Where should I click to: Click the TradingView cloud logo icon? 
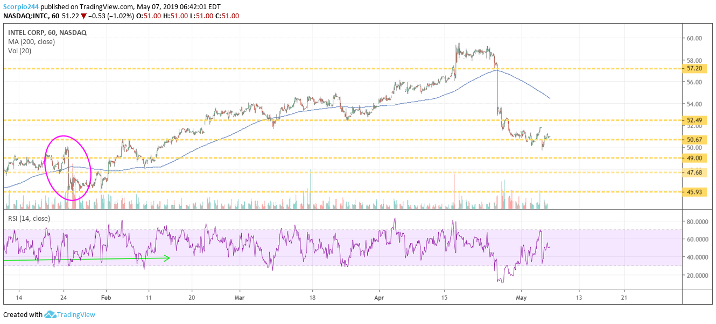click(51, 314)
